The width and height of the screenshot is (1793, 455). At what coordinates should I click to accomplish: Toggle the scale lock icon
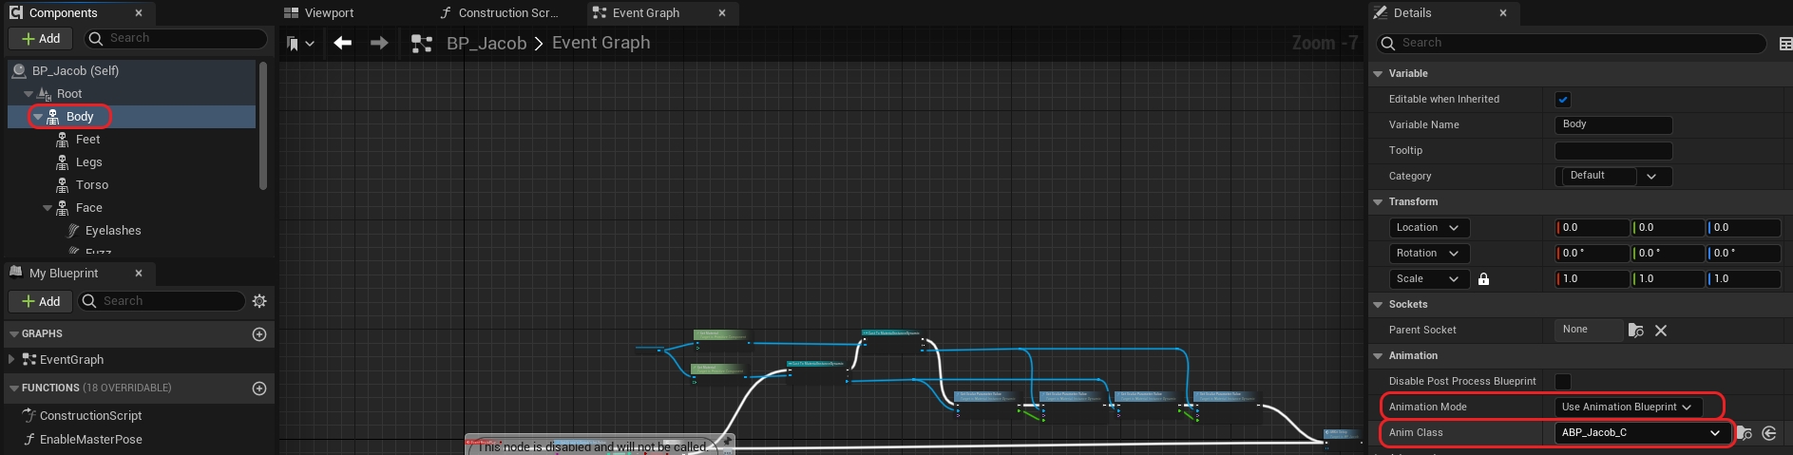tap(1483, 279)
